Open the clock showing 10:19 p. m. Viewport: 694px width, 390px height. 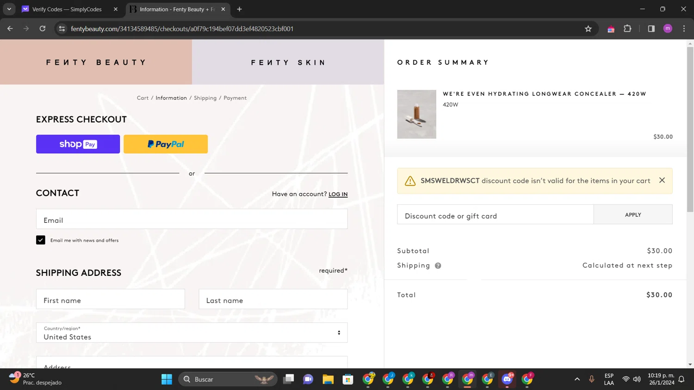click(x=661, y=379)
